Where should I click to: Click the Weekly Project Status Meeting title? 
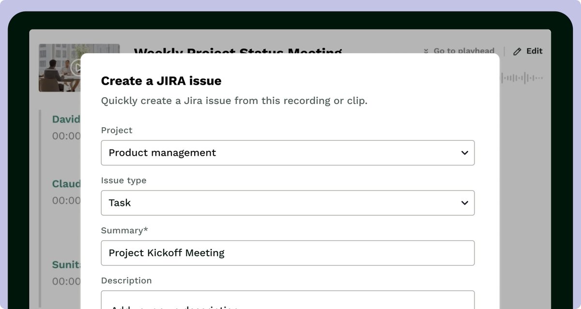[238, 50]
